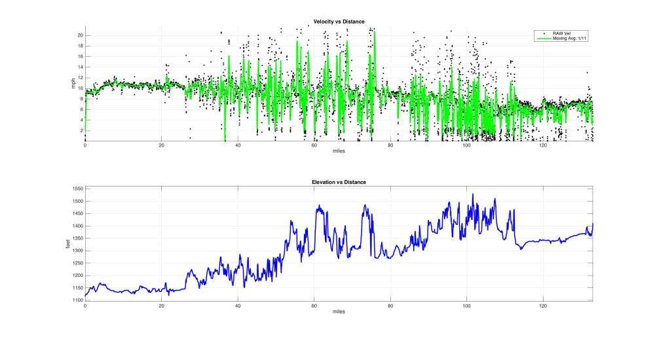Click the 60 tick on the elevation x-axis
This screenshot has height=339, width=655.
[314, 305]
